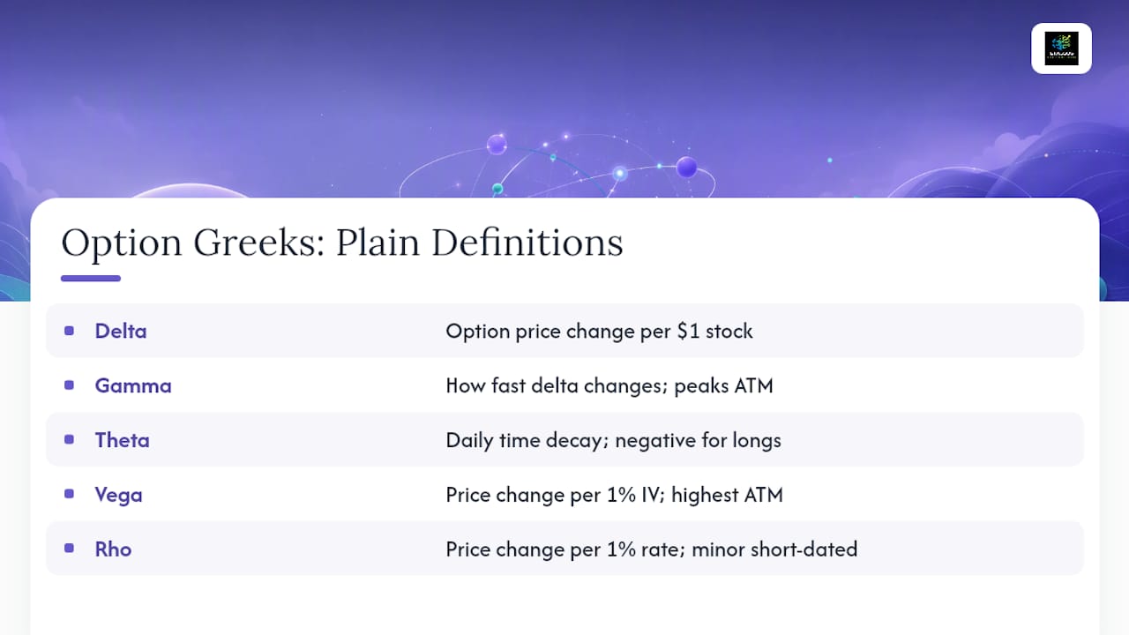Click the small teal sphere in banner artwork

tap(497, 189)
